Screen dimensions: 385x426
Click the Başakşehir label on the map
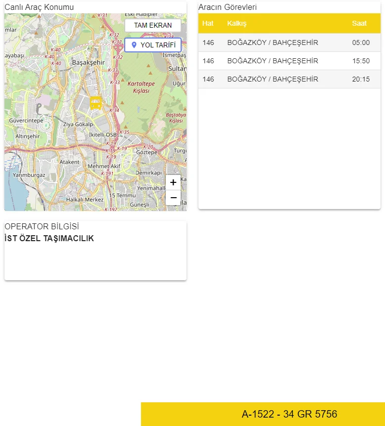click(x=89, y=63)
